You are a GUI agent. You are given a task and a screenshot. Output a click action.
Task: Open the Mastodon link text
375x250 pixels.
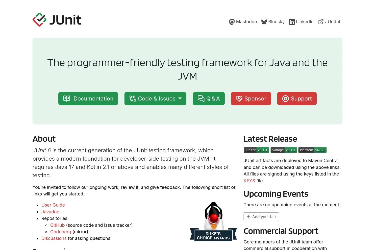click(246, 22)
